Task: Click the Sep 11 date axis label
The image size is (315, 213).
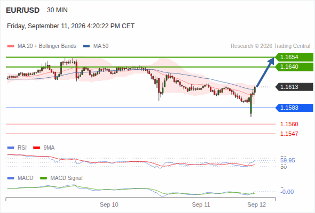Action: pyautogui.click(x=201, y=204)
